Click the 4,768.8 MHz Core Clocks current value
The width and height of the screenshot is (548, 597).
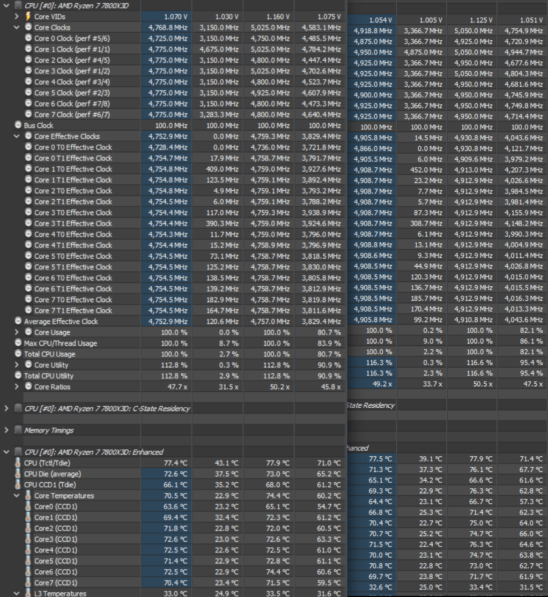pos(168,28)
